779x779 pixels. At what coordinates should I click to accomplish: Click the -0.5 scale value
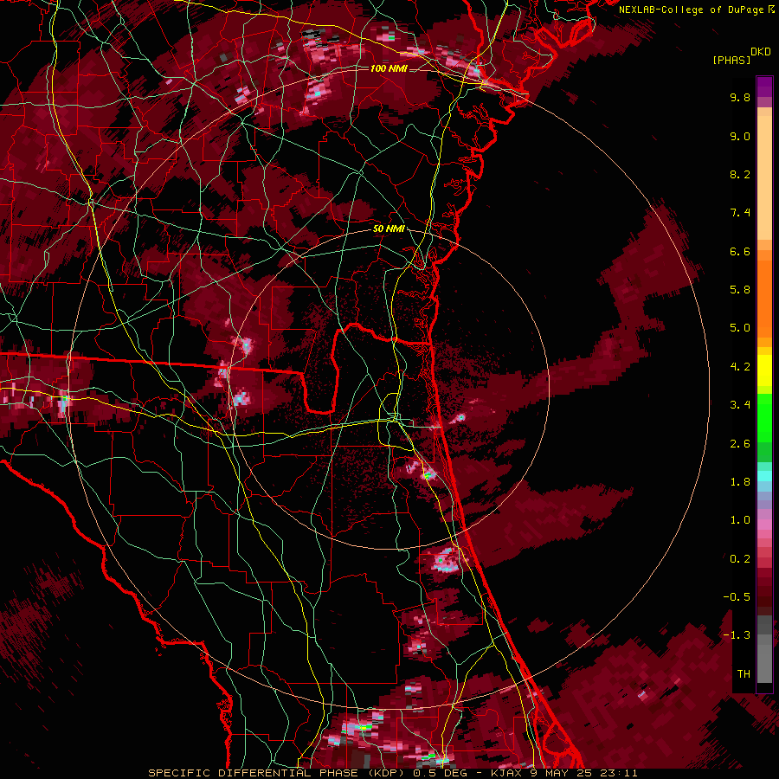pos(737,597)
